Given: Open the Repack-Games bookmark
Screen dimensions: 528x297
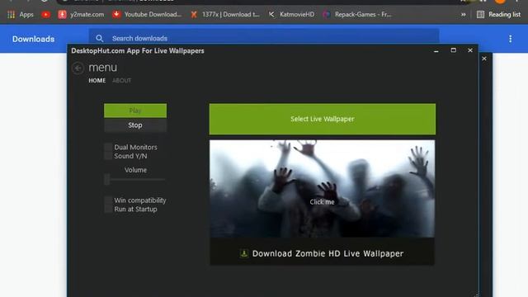Looking at the screenshot, I should pos(357,15).
